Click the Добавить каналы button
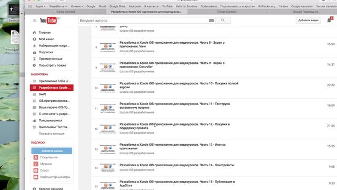337x190 pixels. click(52, 151)
